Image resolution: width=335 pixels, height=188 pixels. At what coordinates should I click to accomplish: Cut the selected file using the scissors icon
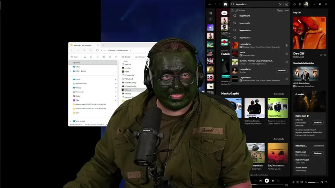tap(85, 57)
